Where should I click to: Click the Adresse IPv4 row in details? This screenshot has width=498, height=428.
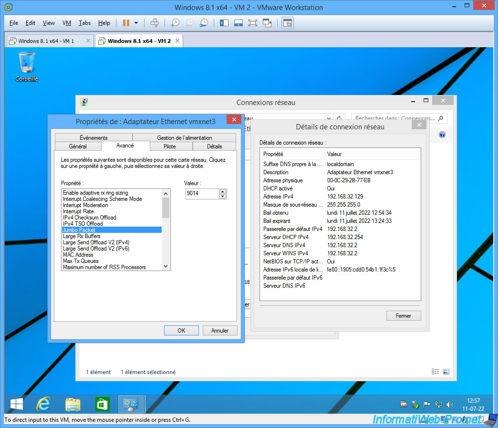[x=340, y=197]
